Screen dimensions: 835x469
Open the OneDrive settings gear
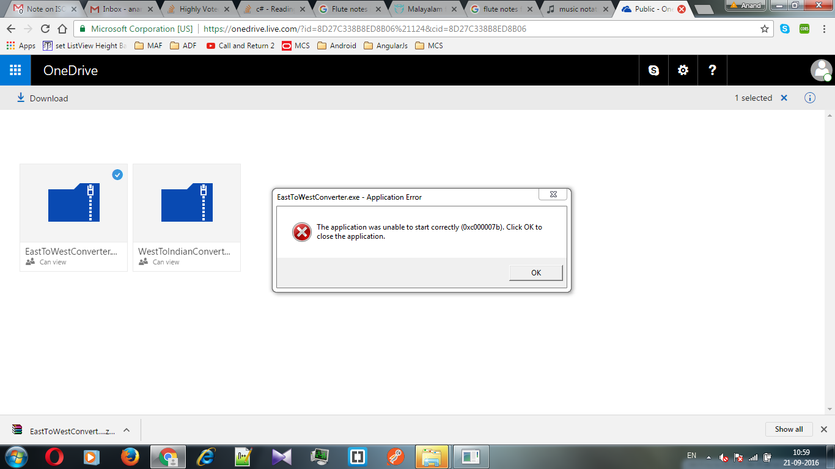point(683,70)
